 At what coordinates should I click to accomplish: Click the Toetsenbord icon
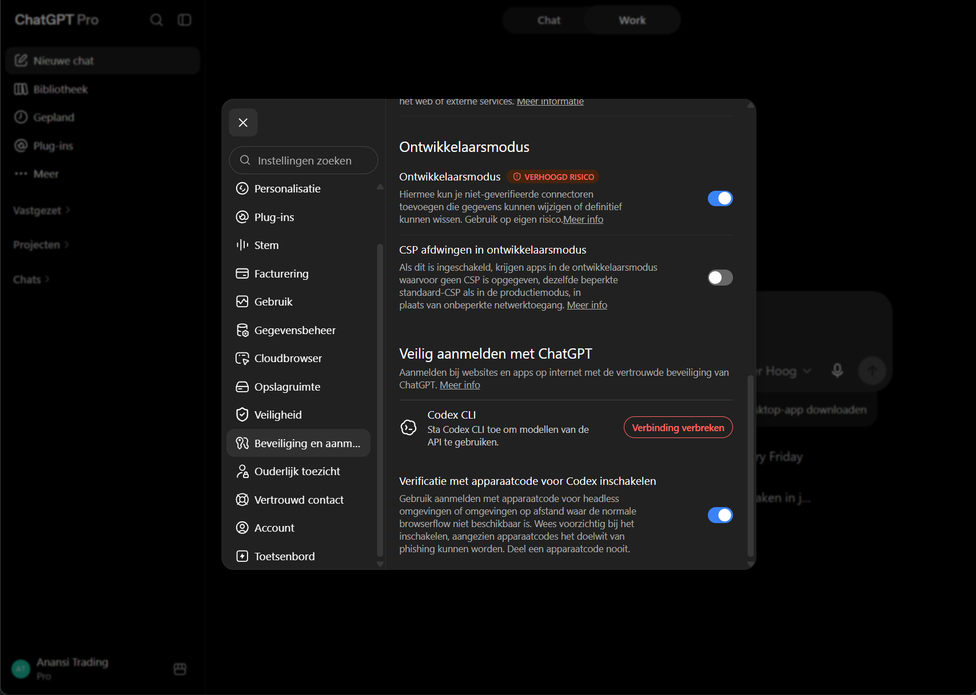[242, 556]
